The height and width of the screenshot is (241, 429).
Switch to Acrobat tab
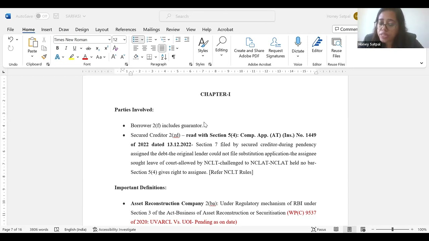[x=225, y=29]
